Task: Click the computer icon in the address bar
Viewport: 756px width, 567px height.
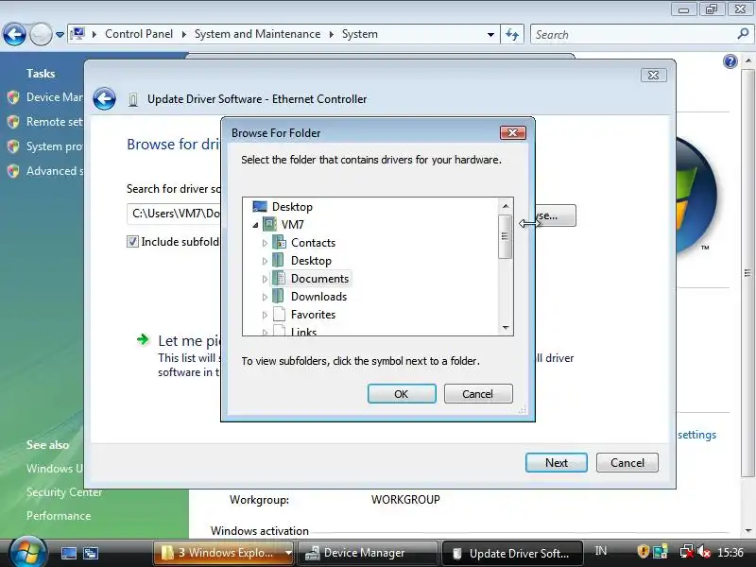Action: point(77,34)
